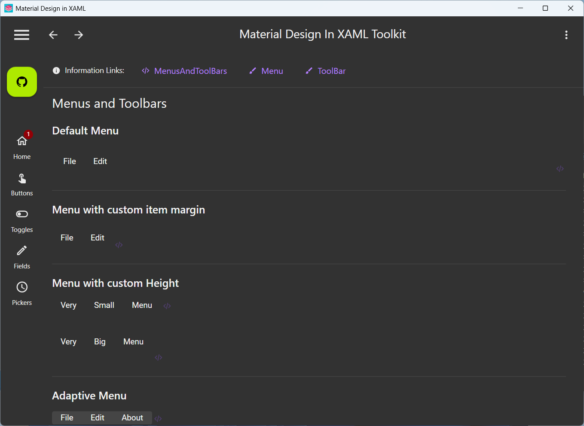Click the Adaptive Menu section heading

(89, 396)
